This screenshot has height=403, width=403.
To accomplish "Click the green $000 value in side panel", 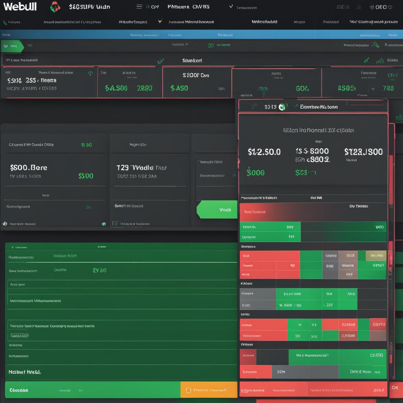I will [x=255, y=172].
